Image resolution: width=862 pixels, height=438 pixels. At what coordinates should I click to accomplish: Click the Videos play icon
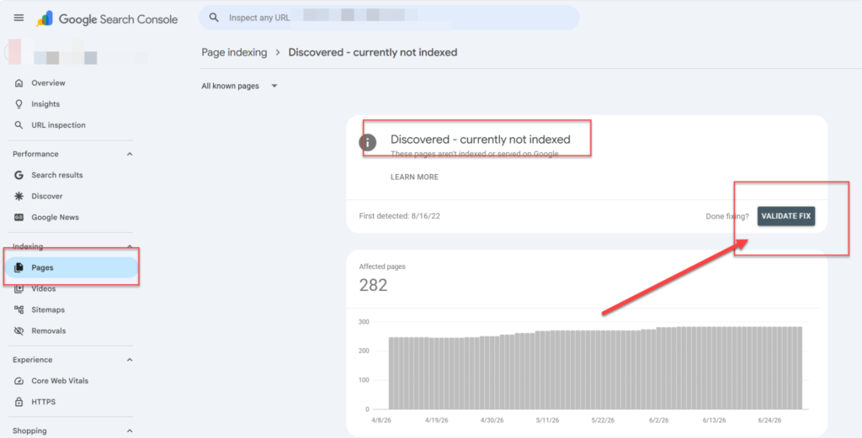[19, 288]
